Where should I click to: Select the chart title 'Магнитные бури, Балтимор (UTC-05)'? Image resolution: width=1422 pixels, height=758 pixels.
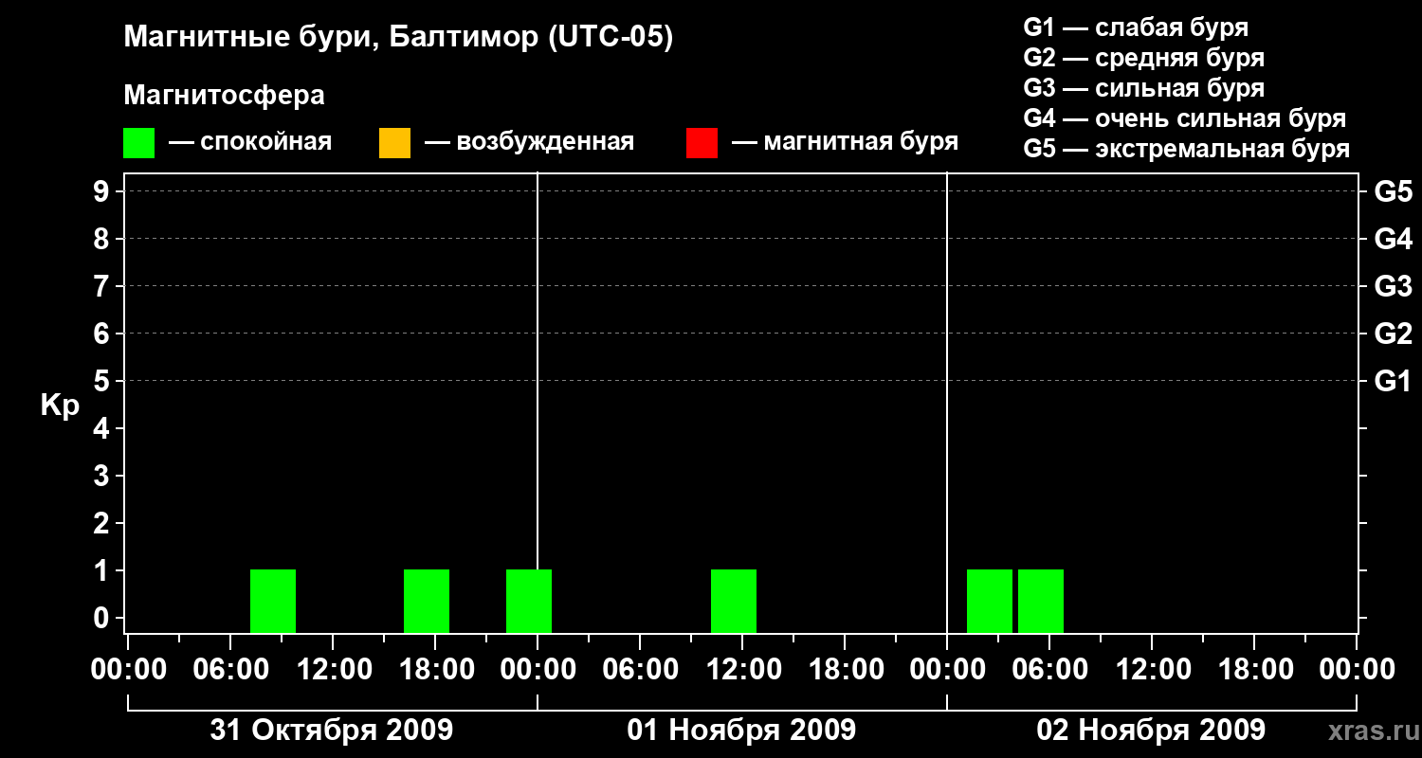(398, 39)
